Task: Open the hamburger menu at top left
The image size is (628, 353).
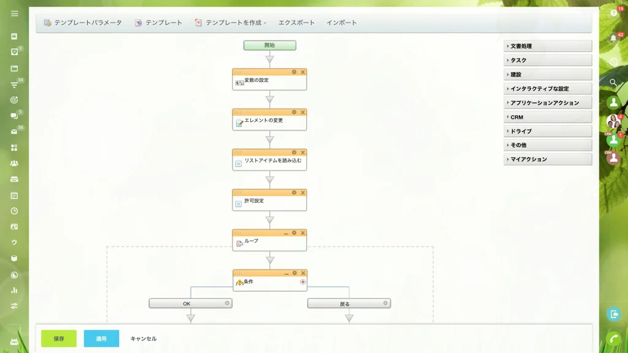Action: coord(15,13)
